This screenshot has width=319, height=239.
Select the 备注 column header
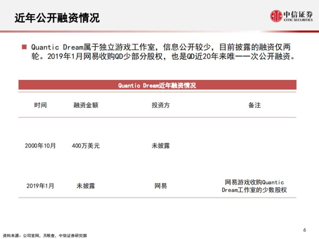(x=255, y=105)
